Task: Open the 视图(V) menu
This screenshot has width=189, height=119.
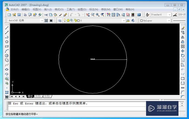Action: (37, 9)
